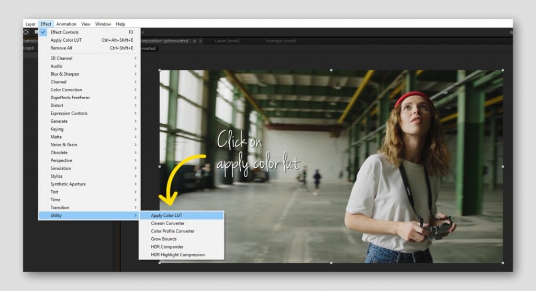The height and width of the screenshot is (291, 536).
Task: Open the Animation menu
Action: (x=66, y=24)
